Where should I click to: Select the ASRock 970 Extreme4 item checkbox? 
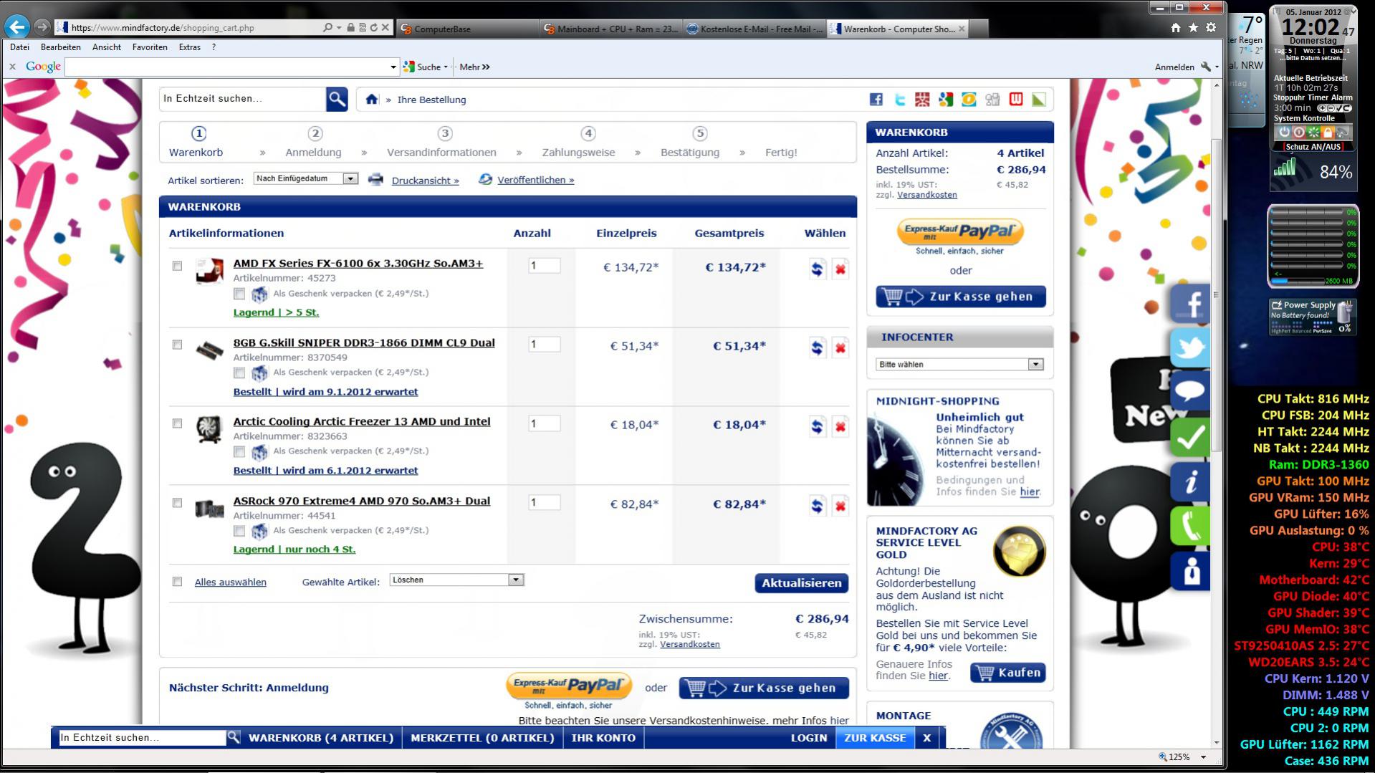click(x=177, y=503)
